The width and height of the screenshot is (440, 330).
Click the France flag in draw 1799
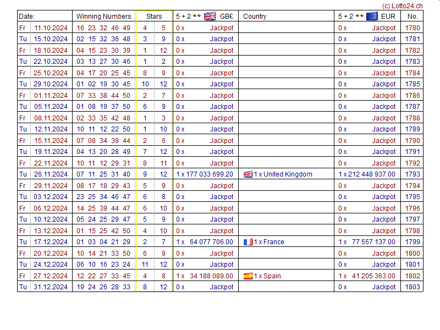click(248, 242)
